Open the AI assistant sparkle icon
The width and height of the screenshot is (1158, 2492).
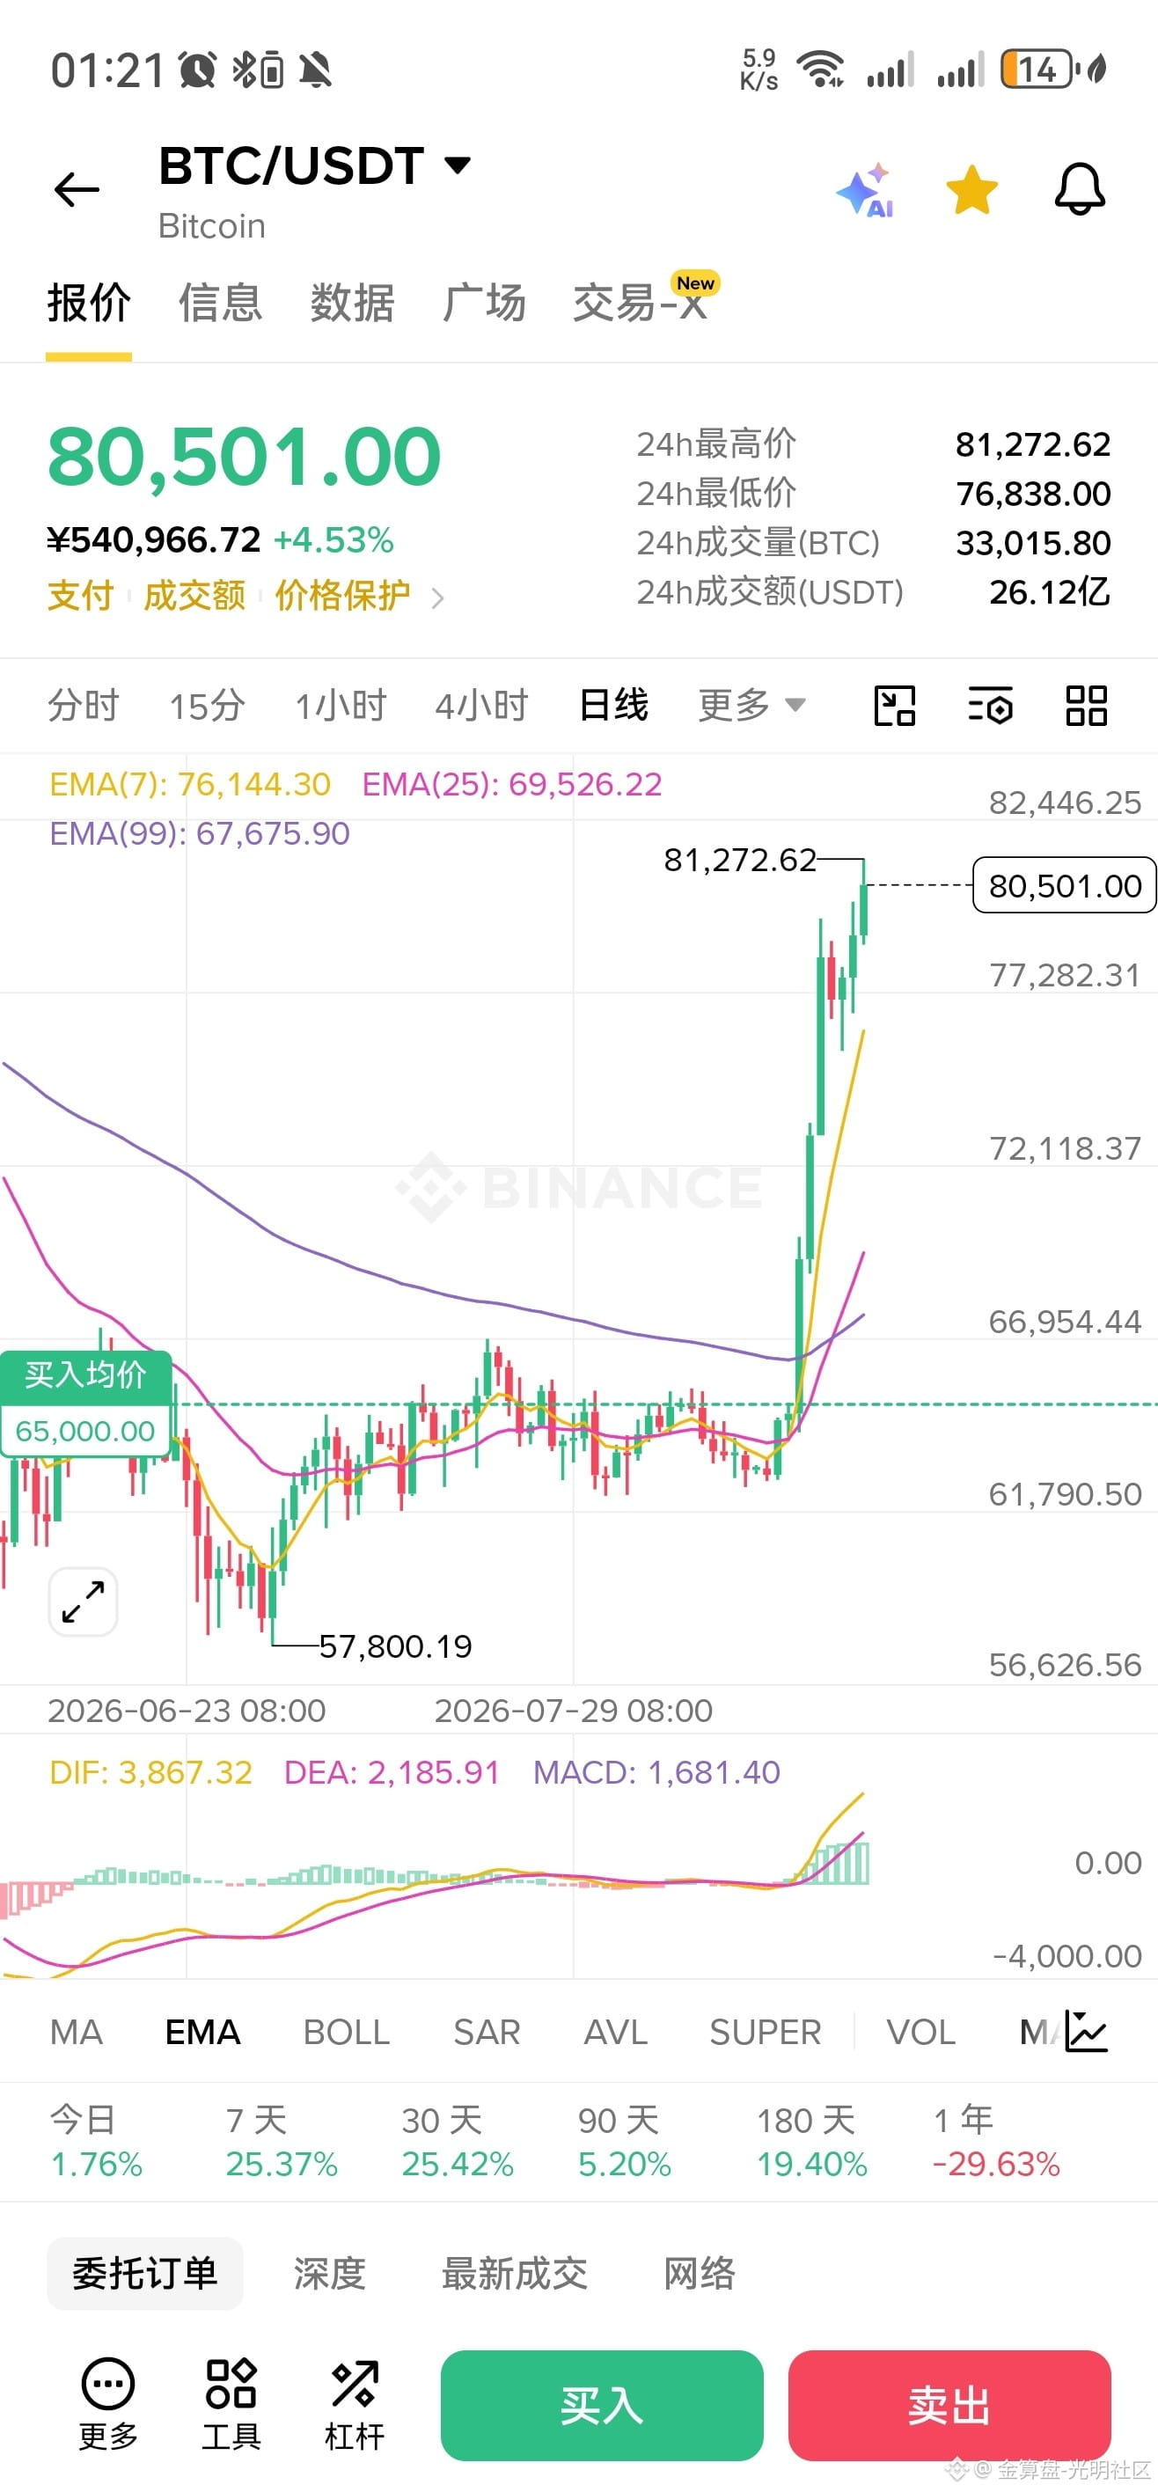click(x=865, y=189)
